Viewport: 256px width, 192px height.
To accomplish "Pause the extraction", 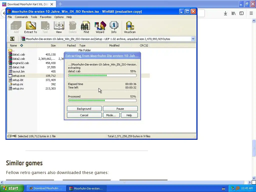I will (120, 109).
